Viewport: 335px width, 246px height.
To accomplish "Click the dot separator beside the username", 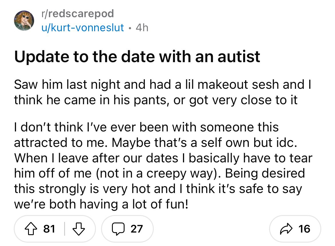I will tap(129, 28).
